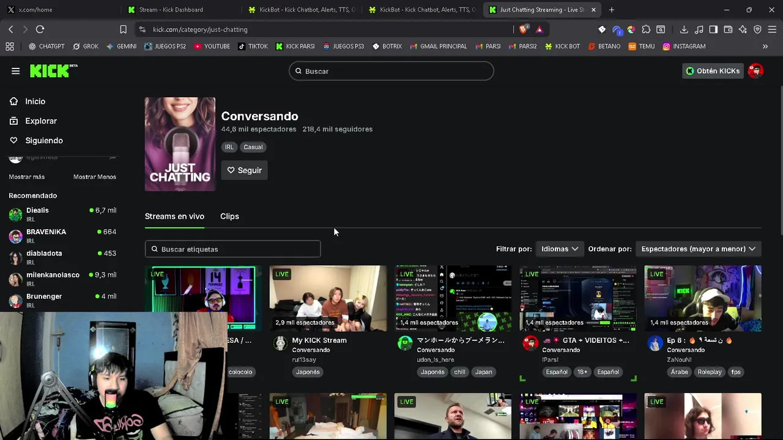The image size is (783, 440).
Task: Open Siguiendo in sidebar
Action: click(x=43, y=141)
